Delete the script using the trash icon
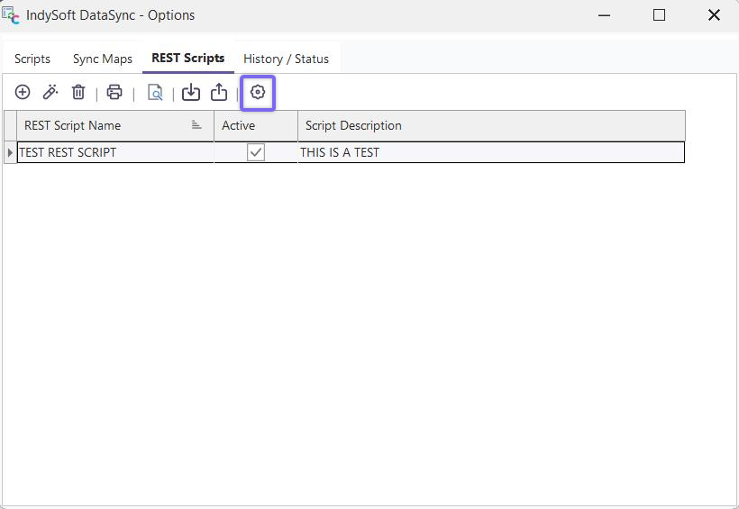This screenshot has width=739, height=509. (78, 92)
